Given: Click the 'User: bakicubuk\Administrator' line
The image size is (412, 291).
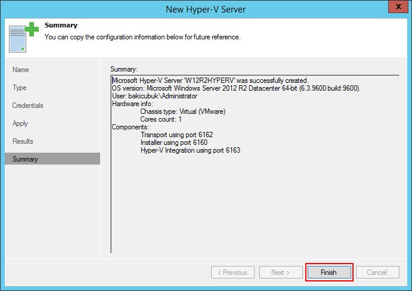Looking at the screenshot, I should [155, 96].
